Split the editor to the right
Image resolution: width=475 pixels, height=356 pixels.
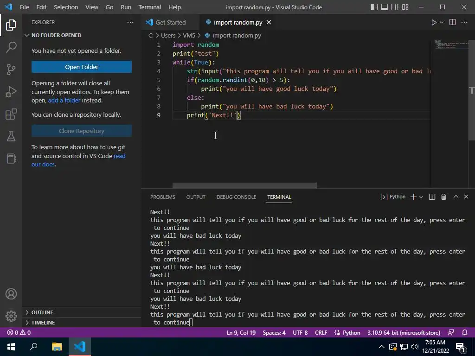452,22
